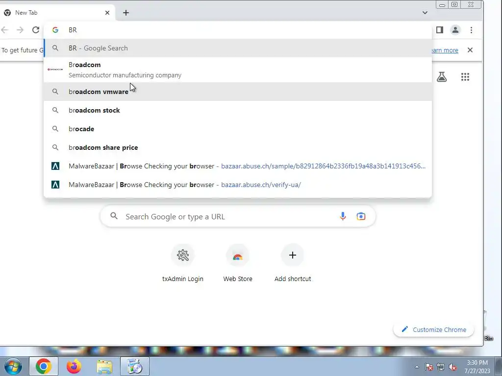Open the Google apps grid
This screenshot has width=502, height=376.
[465, 77]
